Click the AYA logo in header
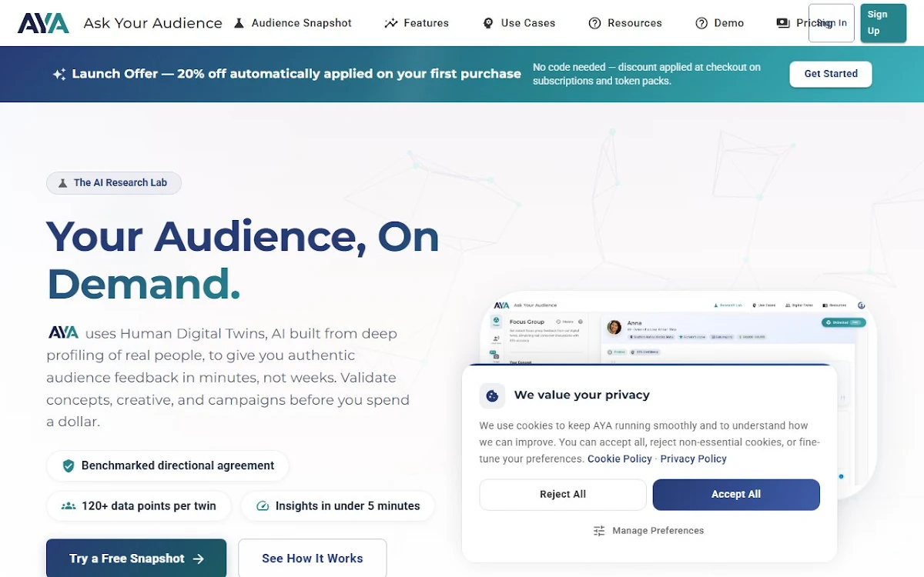 click(43, 23)
